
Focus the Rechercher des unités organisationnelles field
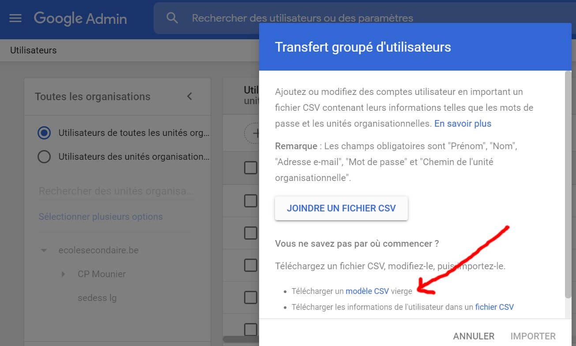coord(117,192)
